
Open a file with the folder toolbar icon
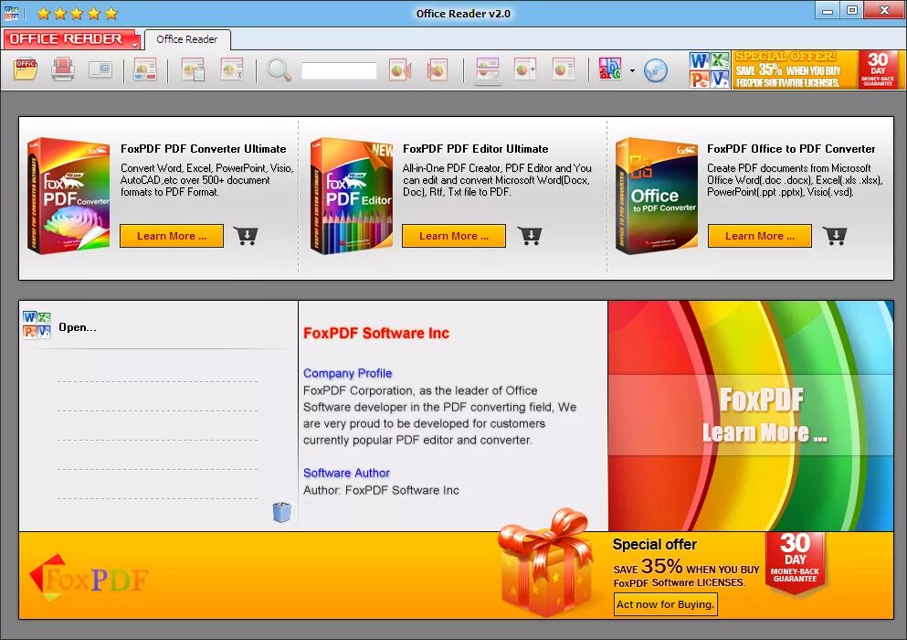point(26,69)
